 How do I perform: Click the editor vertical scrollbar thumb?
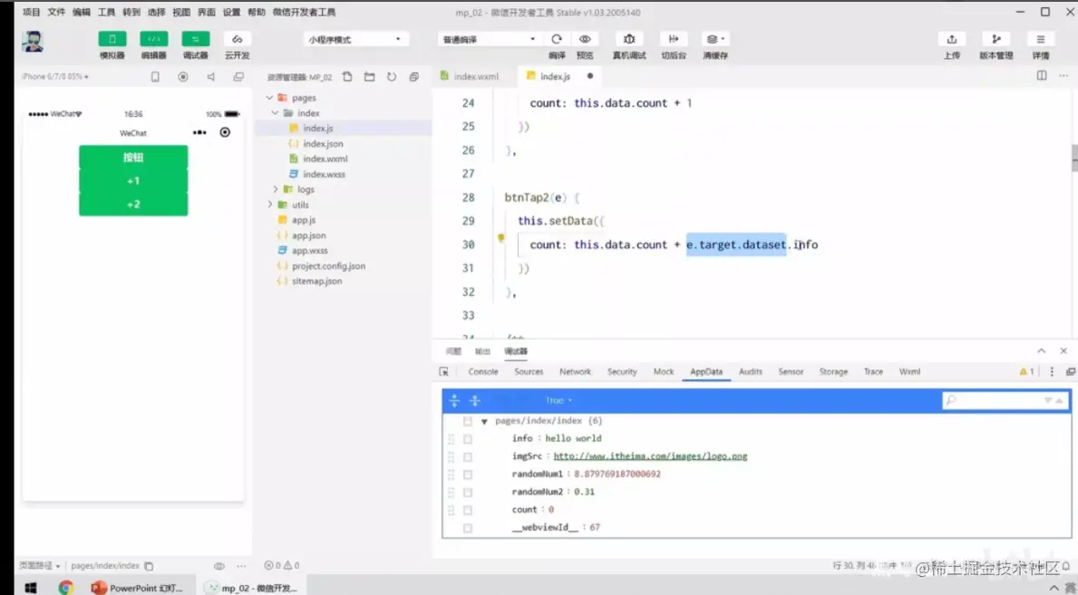(1074, 158)
